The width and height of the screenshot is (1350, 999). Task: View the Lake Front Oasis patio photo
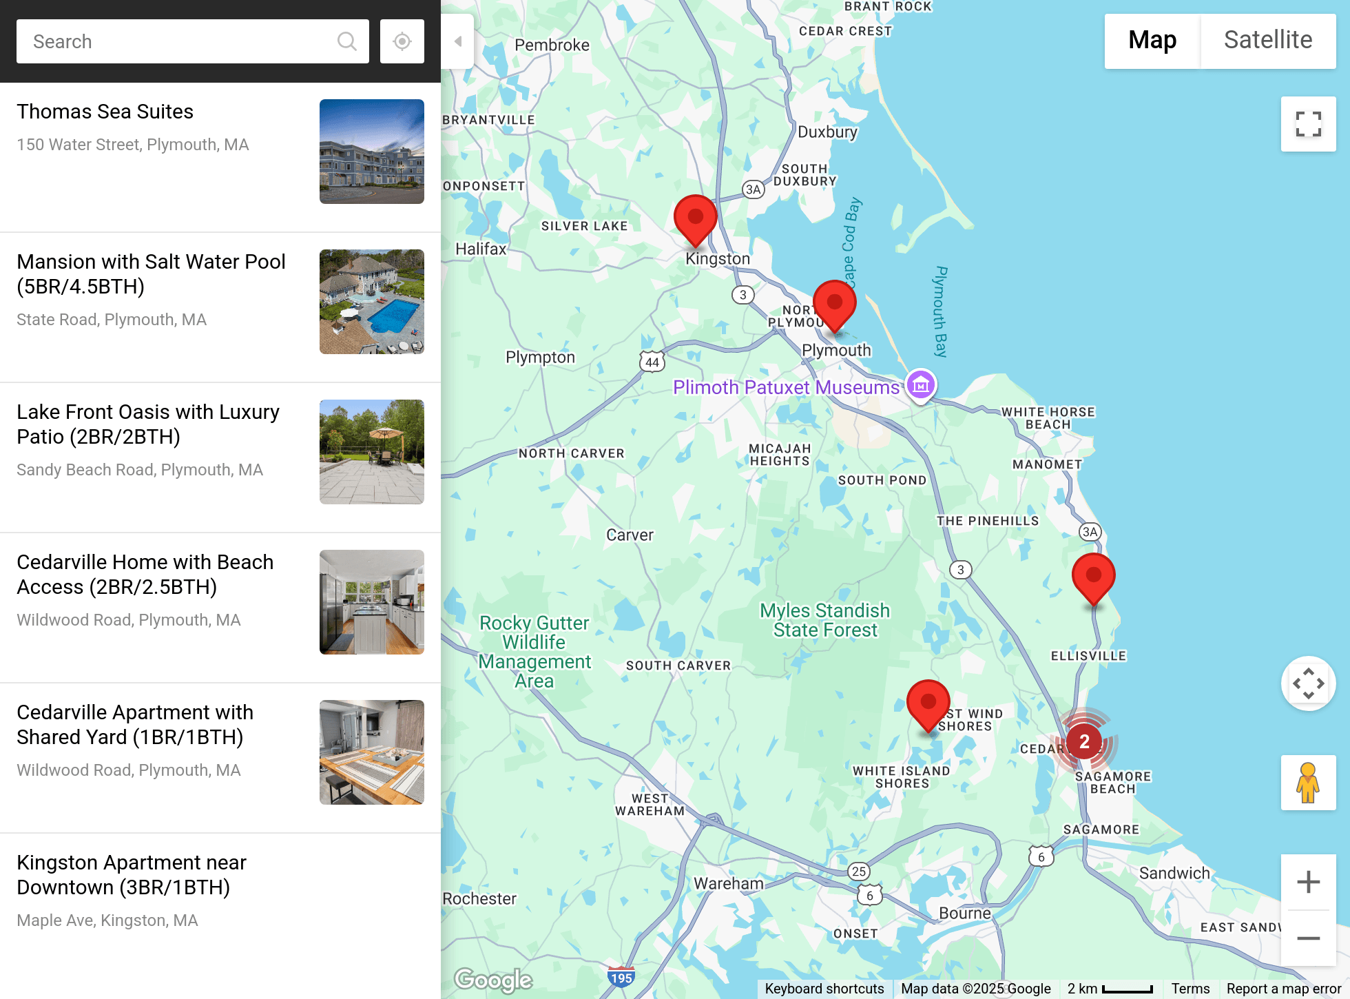pyautogui.click(x=372, y=452)
